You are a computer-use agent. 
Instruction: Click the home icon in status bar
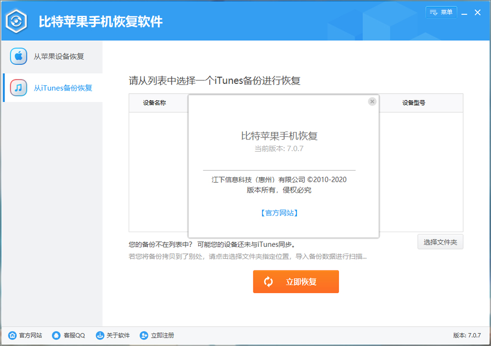tap(12, 335)
